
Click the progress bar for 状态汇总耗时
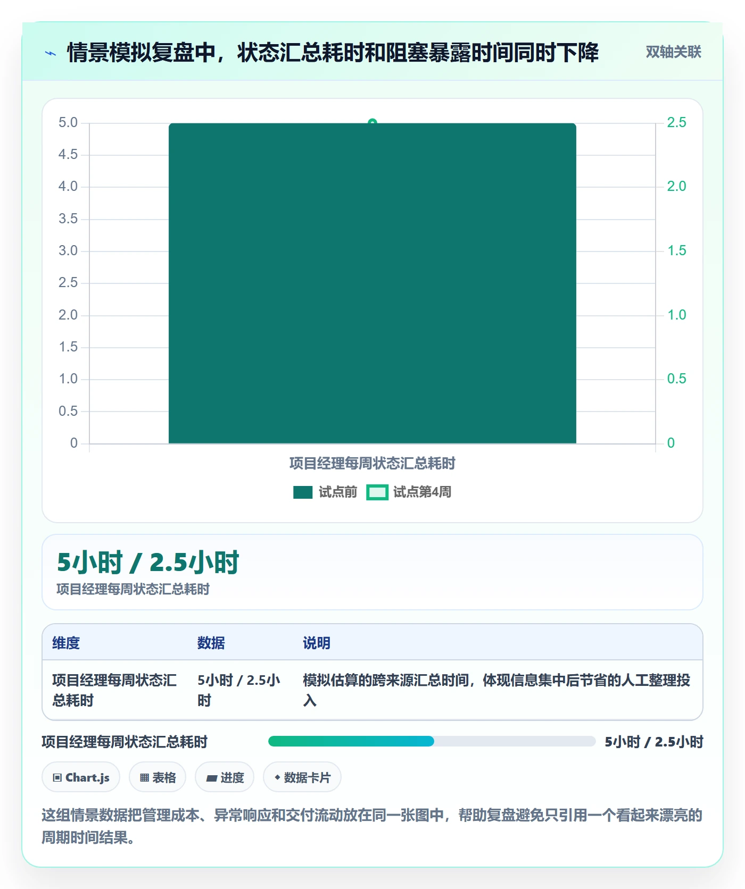432,741
